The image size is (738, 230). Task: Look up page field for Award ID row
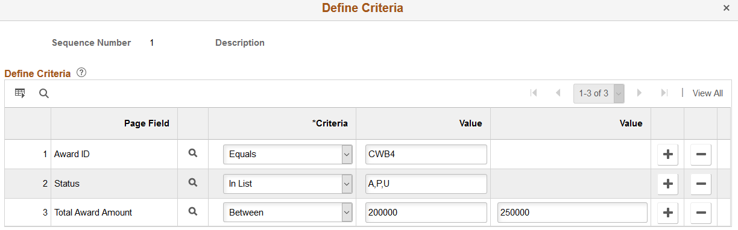pos(192,154)
